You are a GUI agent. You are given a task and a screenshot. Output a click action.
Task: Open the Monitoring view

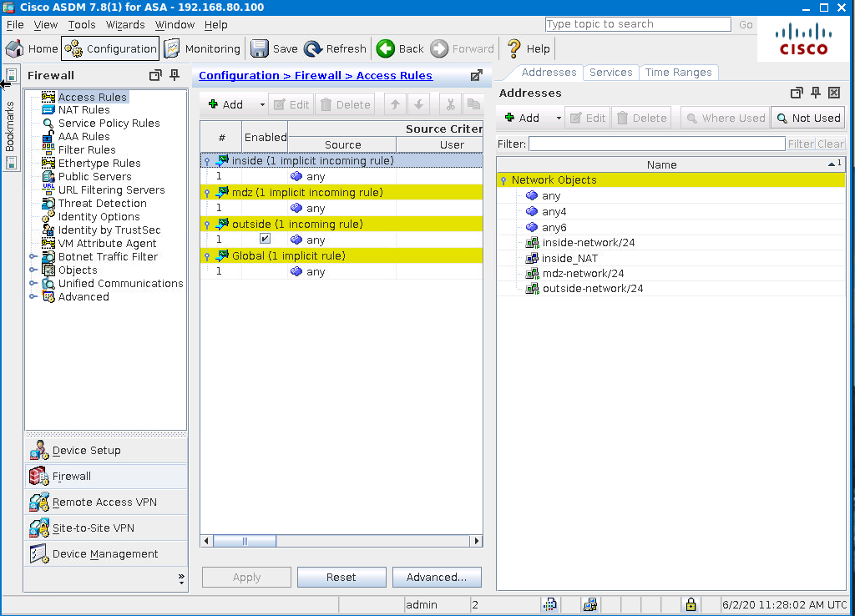[202, 48]
